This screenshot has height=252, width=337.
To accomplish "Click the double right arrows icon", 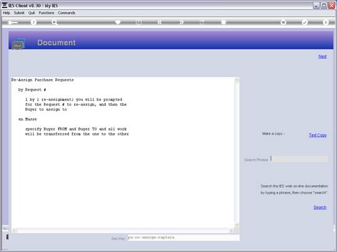I will tap(181, 22).
